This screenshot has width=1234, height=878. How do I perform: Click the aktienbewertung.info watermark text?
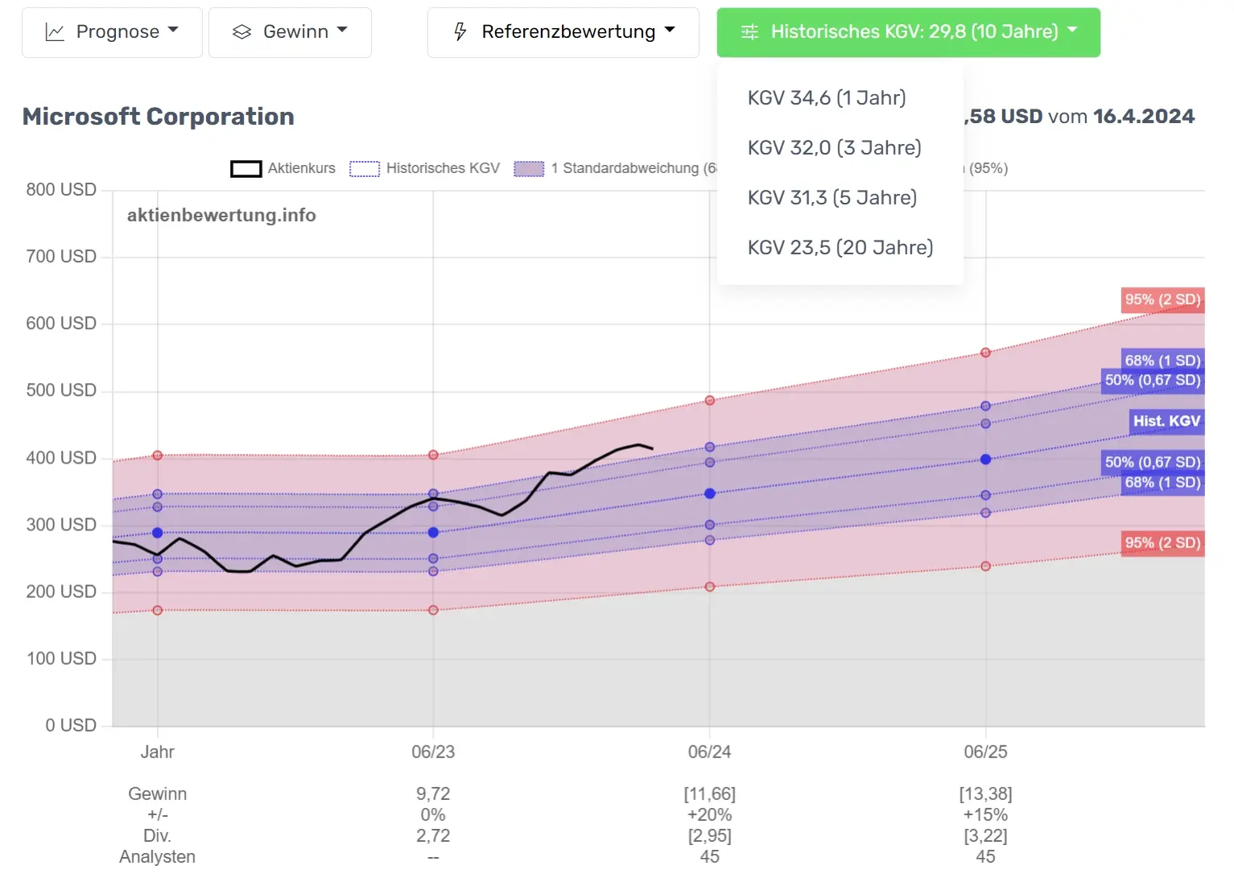click(x=221, y=216)
